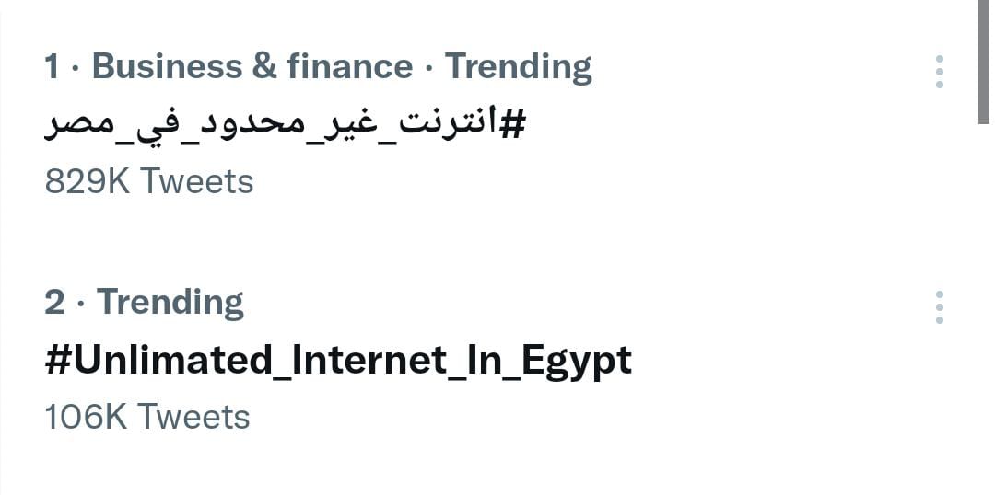
Task: Click the word Tweets after 829K
Action: tap(197, 181)
